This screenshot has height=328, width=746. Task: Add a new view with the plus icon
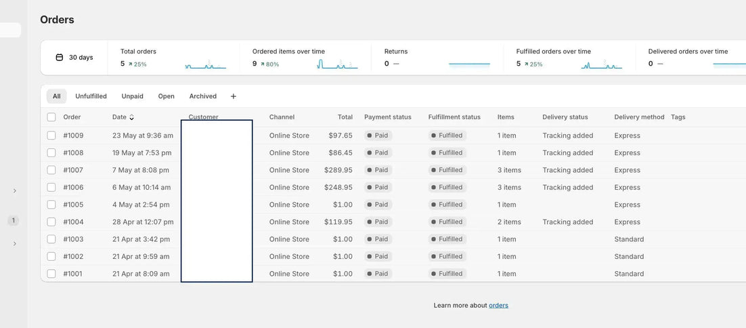coord(233,96)
